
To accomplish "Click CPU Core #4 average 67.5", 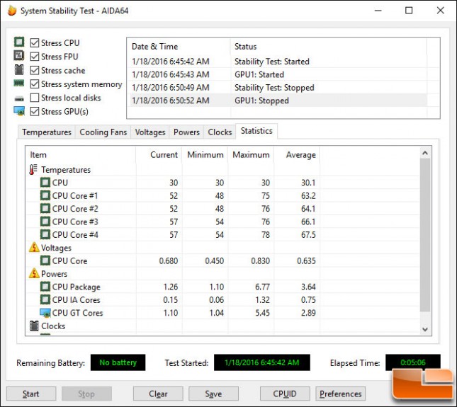I will pos(308,235).
